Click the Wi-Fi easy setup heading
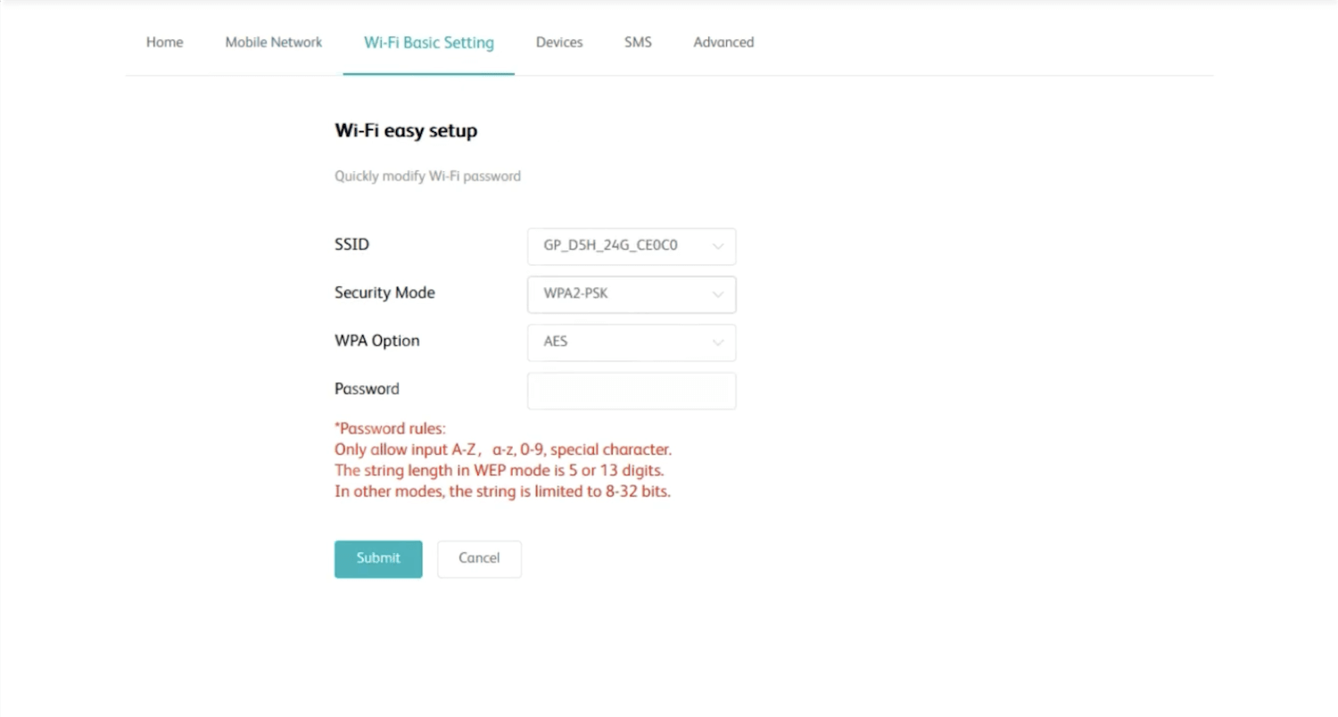 (x=406, y=131)
